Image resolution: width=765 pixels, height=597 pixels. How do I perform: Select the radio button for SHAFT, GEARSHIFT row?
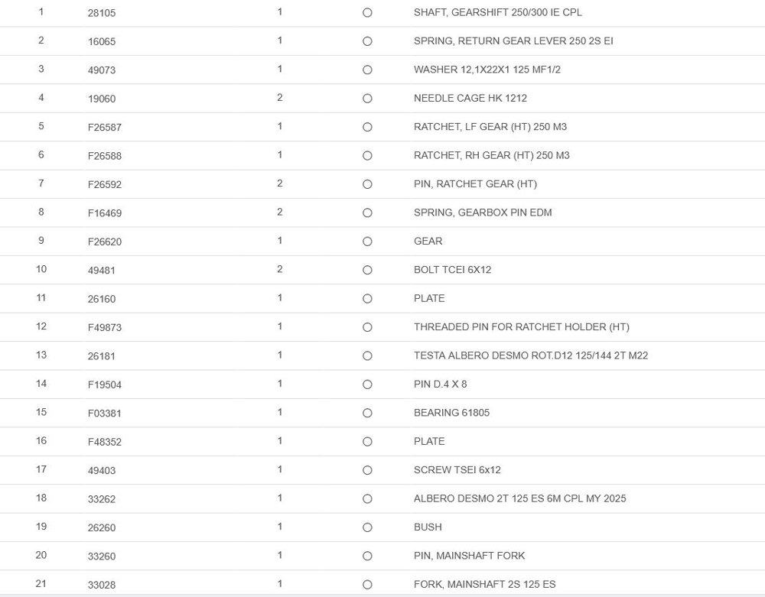(x=367, y=13)
